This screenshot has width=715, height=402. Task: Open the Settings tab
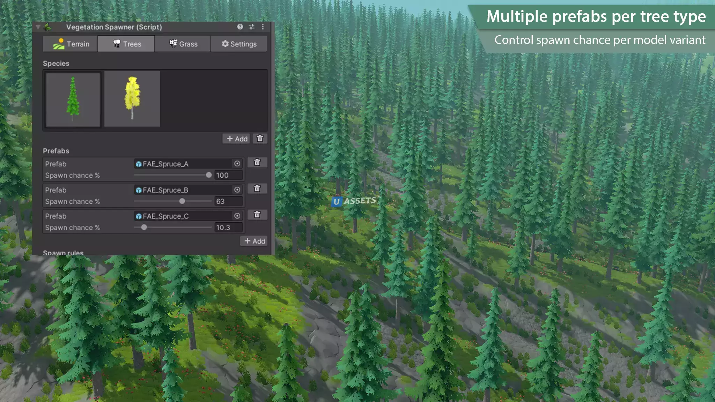click(x=239, y=44)
